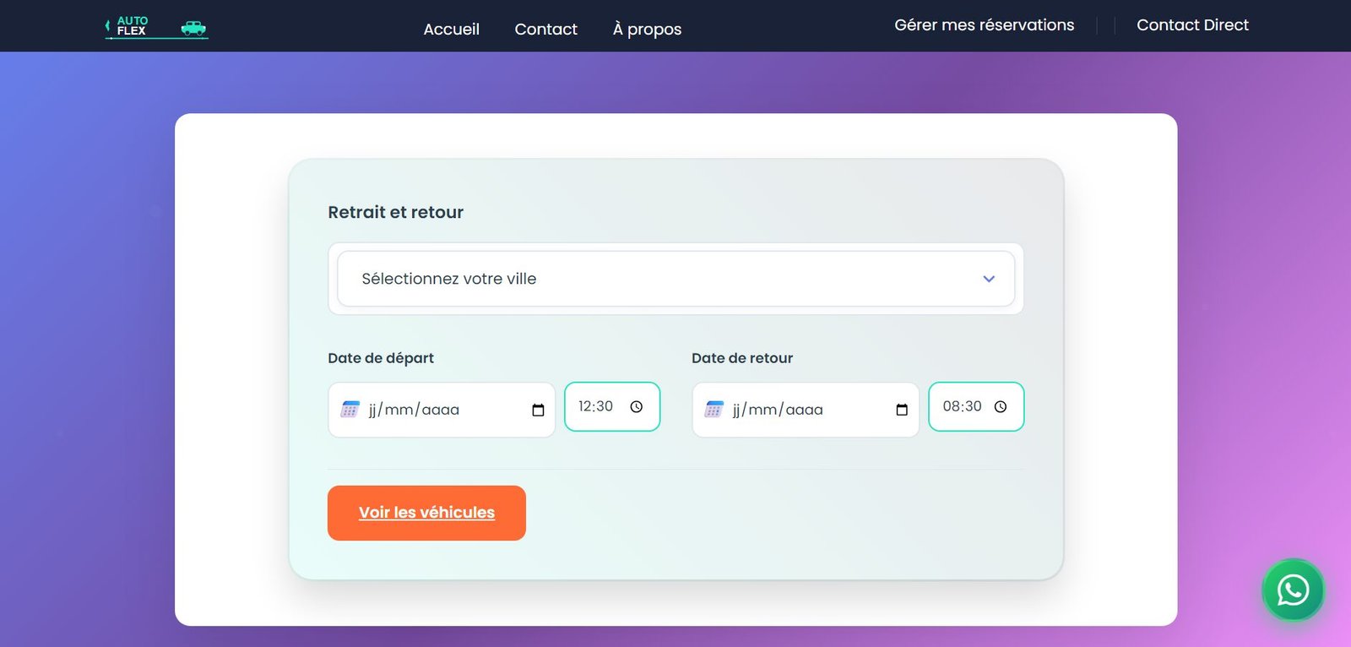This screenshot has width=1351, height=647.
Task: Navigate to À propos page
Action: coord(647,30)
